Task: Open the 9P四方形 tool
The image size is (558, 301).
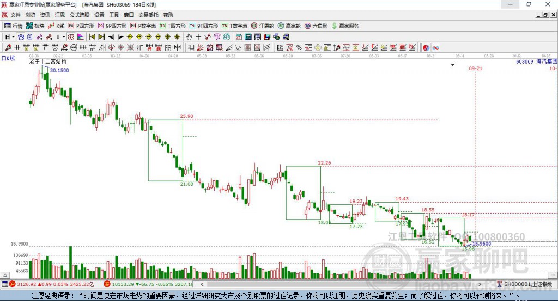Action: click(112, 26)
